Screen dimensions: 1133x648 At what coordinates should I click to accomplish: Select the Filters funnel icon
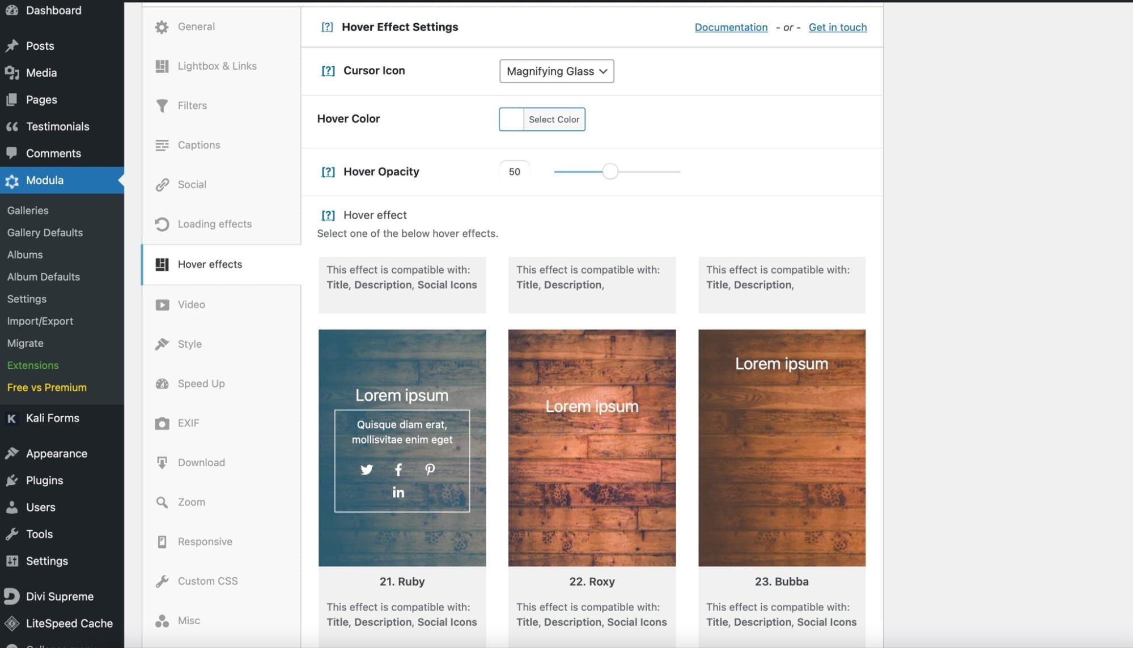click(162, 105)
